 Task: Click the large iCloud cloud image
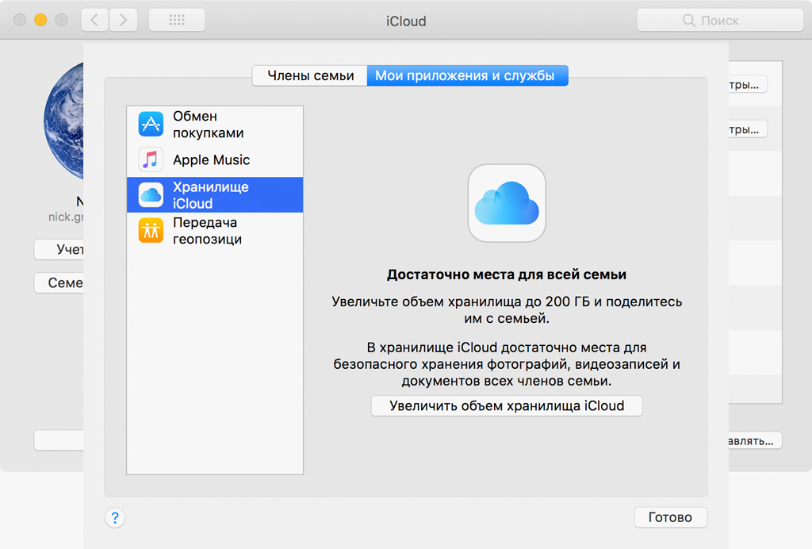pyautogui.click(x=507, y=203)
